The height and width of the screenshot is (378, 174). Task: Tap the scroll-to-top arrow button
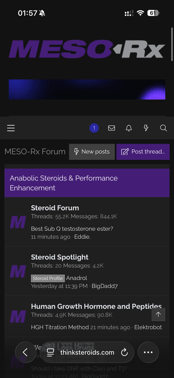click(x=158, y=314)
